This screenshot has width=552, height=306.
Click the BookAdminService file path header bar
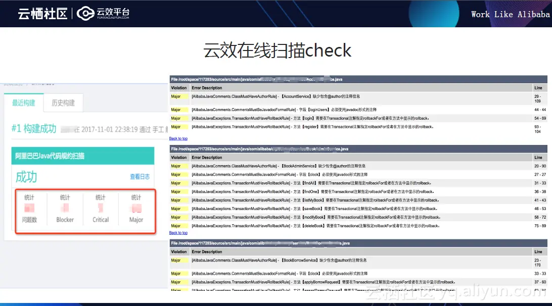click(358, 149)
